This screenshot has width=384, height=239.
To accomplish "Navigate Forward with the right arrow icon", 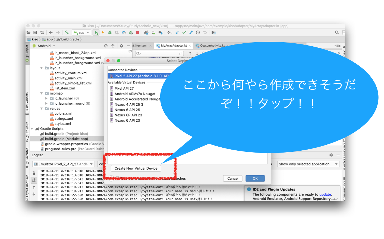I will point(58,33).
